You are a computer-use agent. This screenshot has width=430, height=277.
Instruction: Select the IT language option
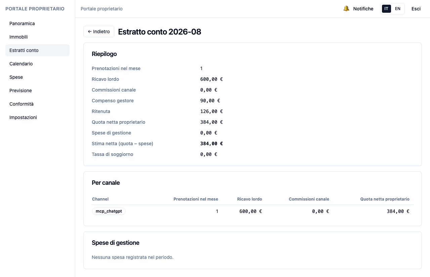point(386,9)
